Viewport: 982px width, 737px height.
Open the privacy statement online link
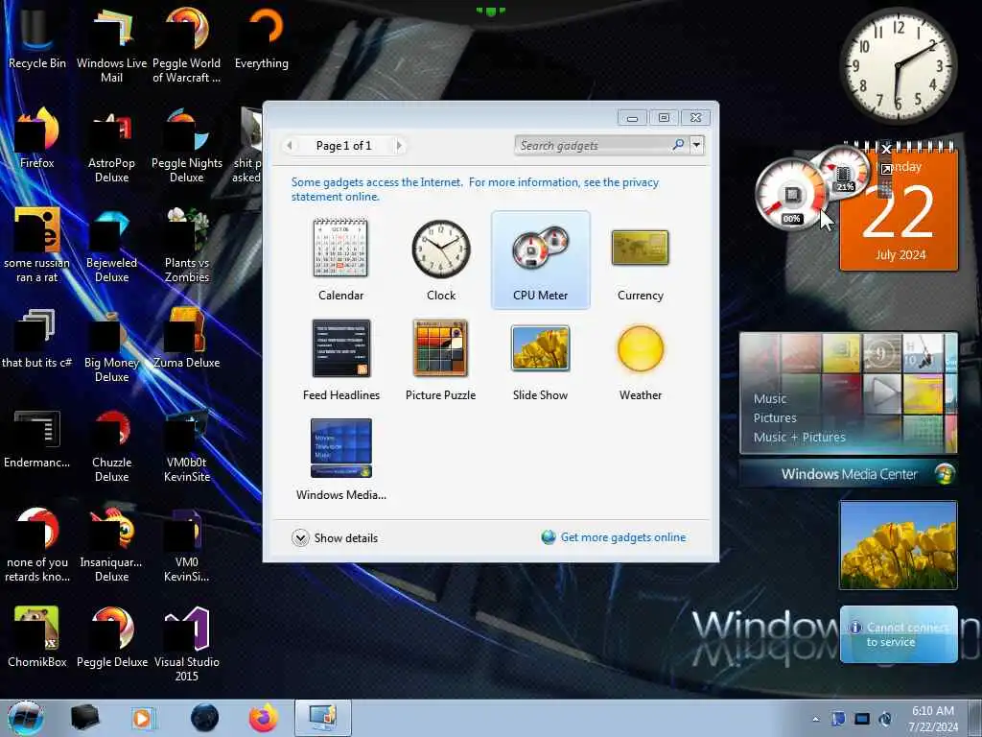point(475,189)
